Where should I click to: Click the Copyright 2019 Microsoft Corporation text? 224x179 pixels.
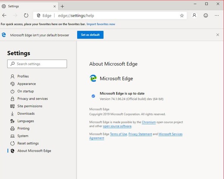point(127,114)
